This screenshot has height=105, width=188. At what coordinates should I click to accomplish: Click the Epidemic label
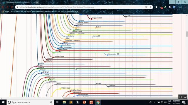[x=52, y=79]
